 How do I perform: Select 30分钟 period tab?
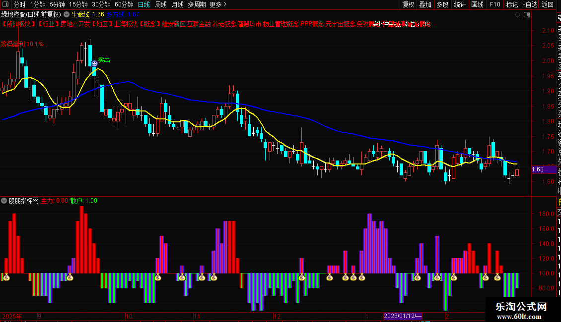pos(101,4)
